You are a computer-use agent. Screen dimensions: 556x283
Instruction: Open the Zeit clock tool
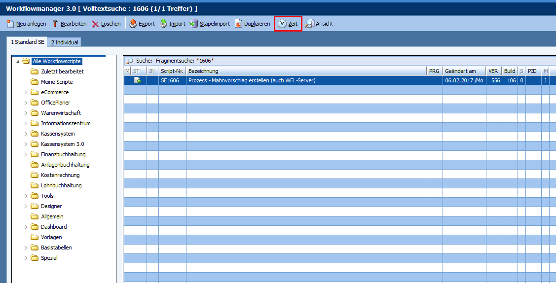pos(282,24)
